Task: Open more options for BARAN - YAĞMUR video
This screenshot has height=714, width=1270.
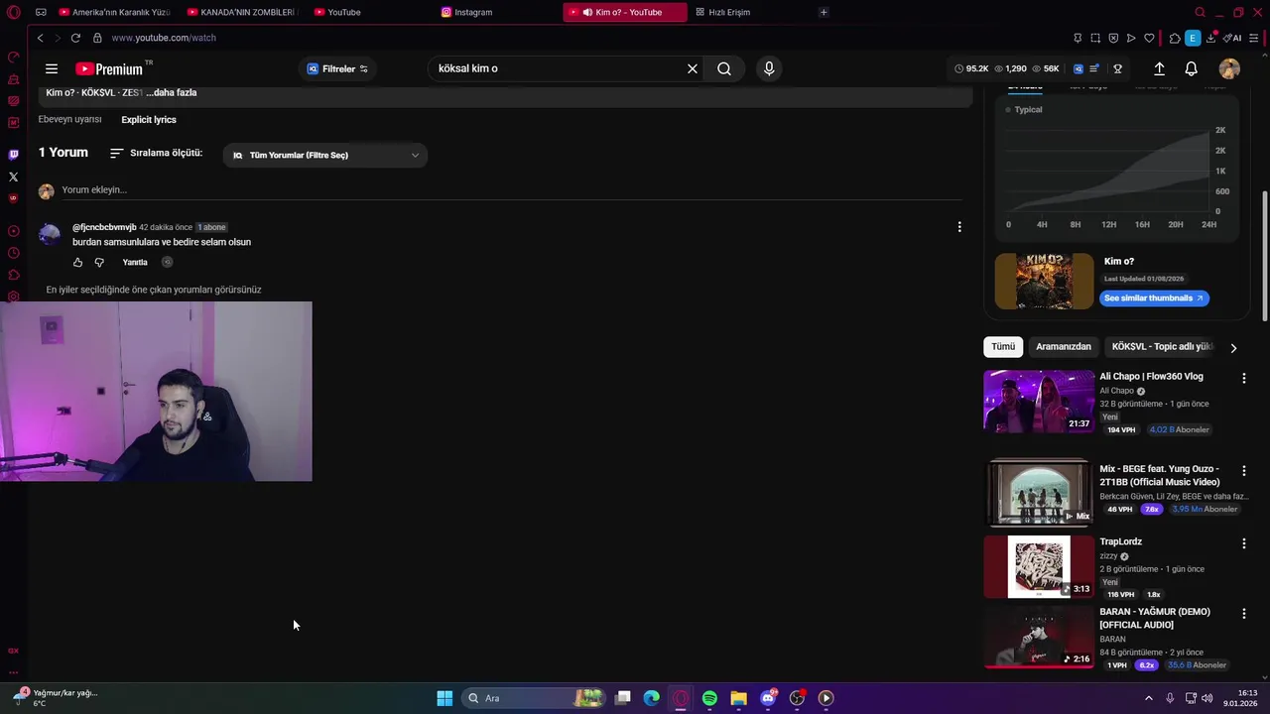Action: 1243,614
